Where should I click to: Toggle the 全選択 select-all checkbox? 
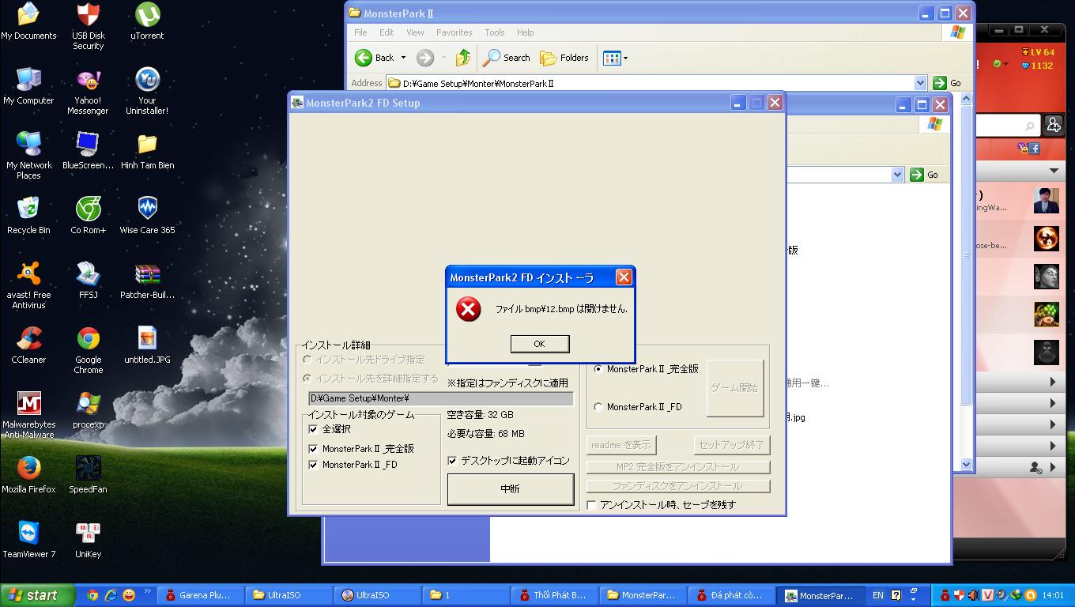[314, 429]
